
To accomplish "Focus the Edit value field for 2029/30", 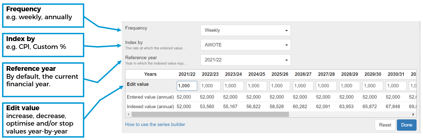I will click(x=372, y=86).
